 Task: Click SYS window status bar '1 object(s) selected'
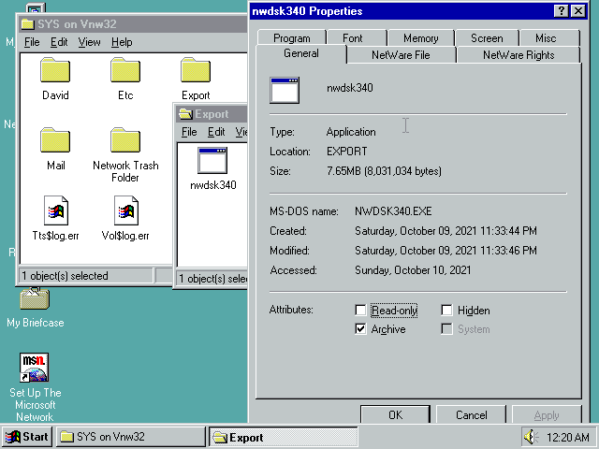(65, 276)
